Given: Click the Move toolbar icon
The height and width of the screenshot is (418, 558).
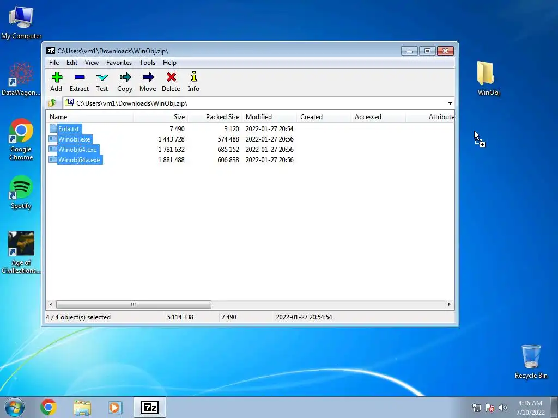Looking at the screenshot, I should pos(148,77).
